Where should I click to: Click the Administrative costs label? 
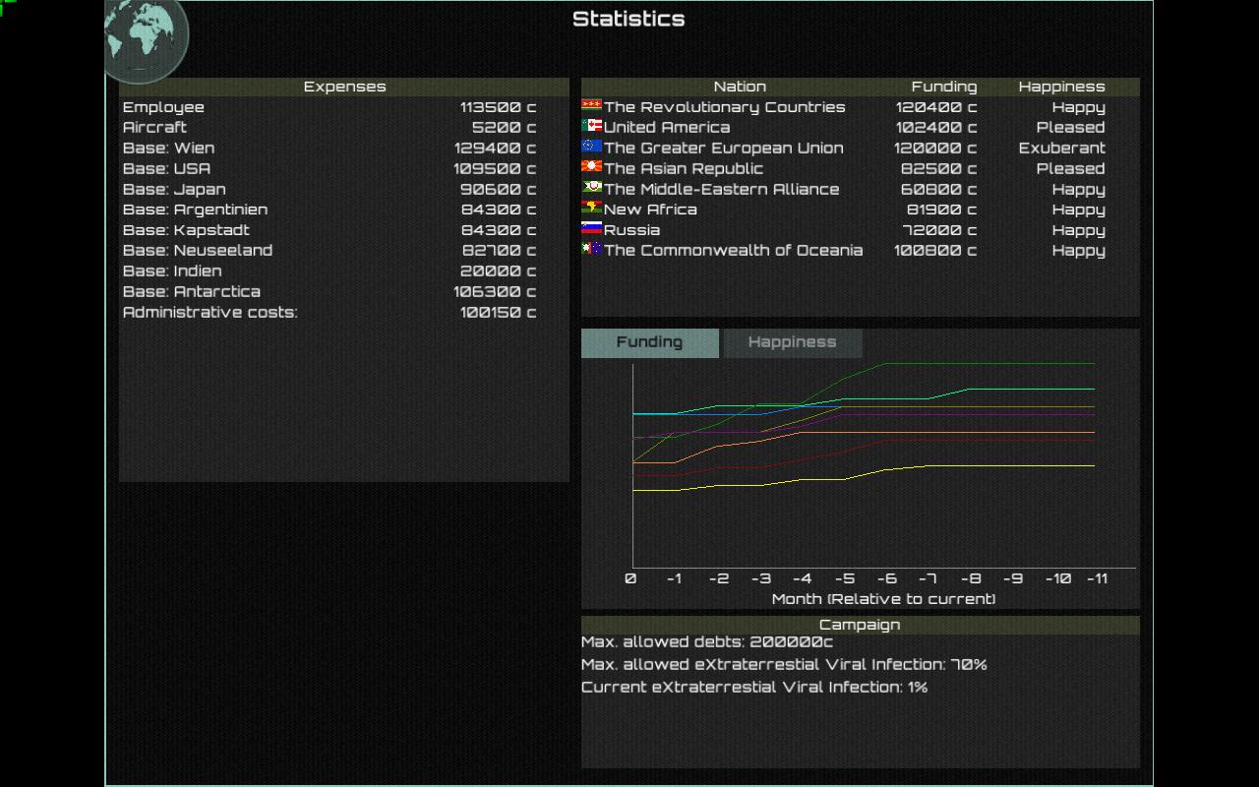pyautogui.click(x=210, y=312)
